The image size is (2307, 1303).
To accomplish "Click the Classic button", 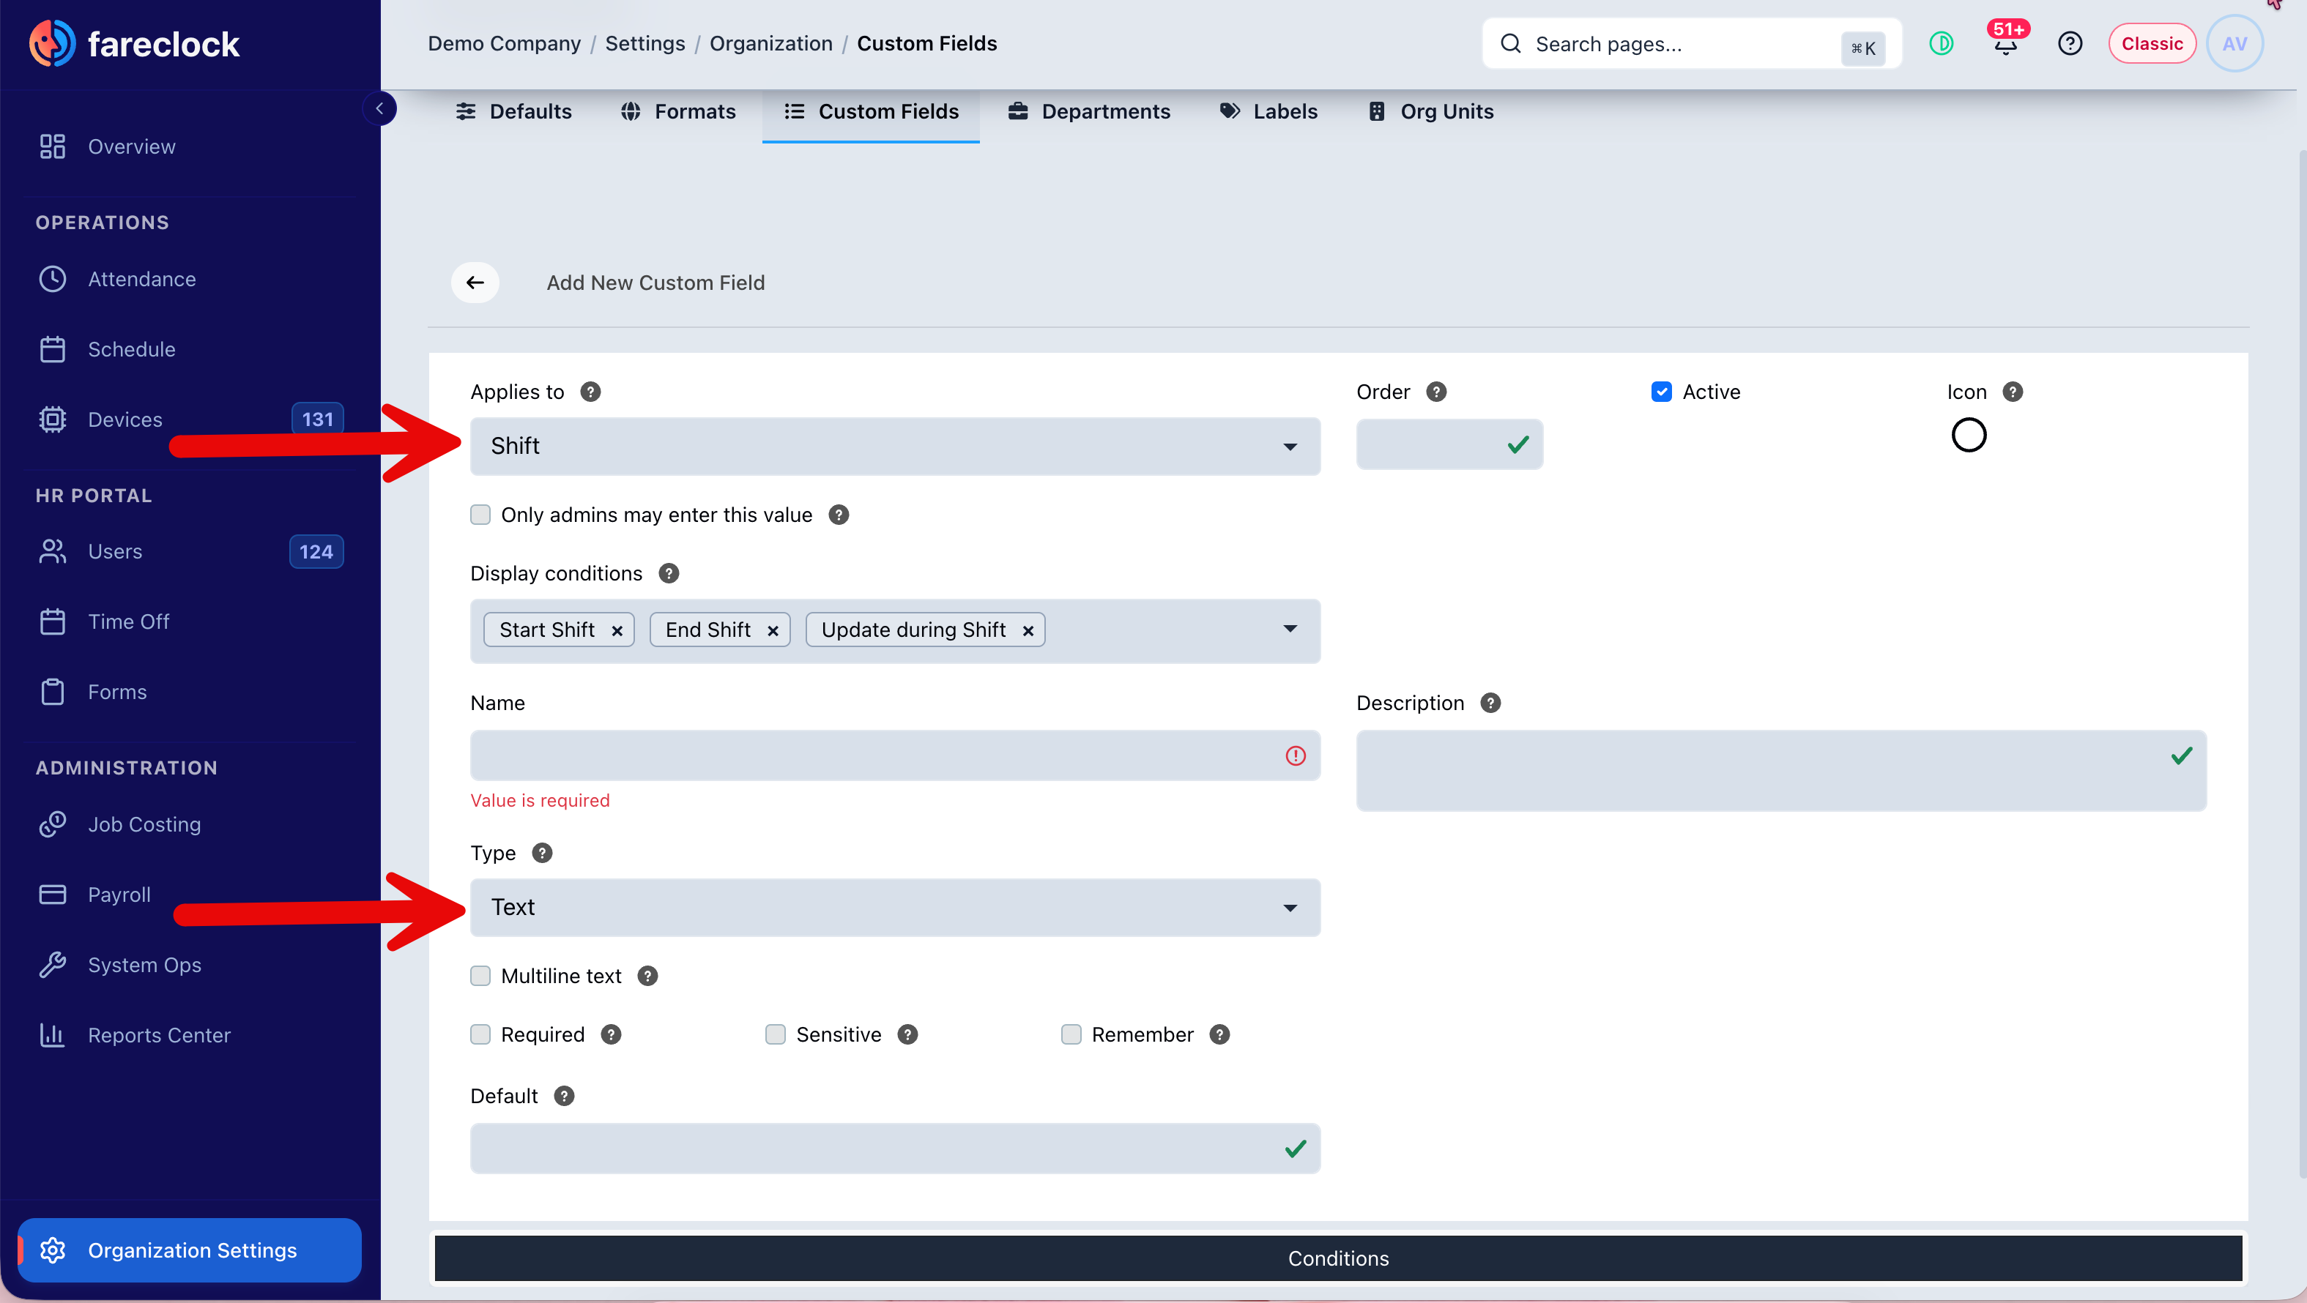I will (x=2151, y=44).
